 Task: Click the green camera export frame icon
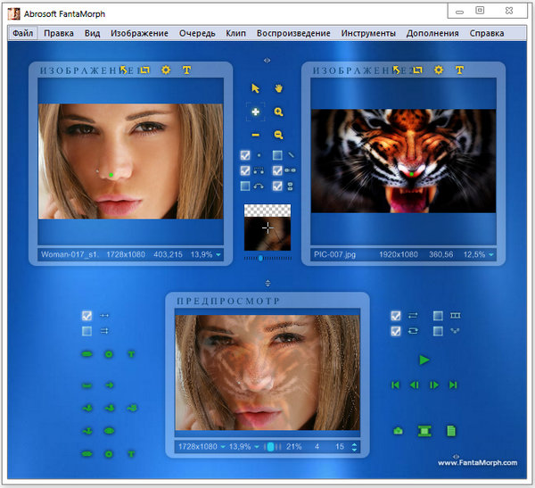click(398, 431)
